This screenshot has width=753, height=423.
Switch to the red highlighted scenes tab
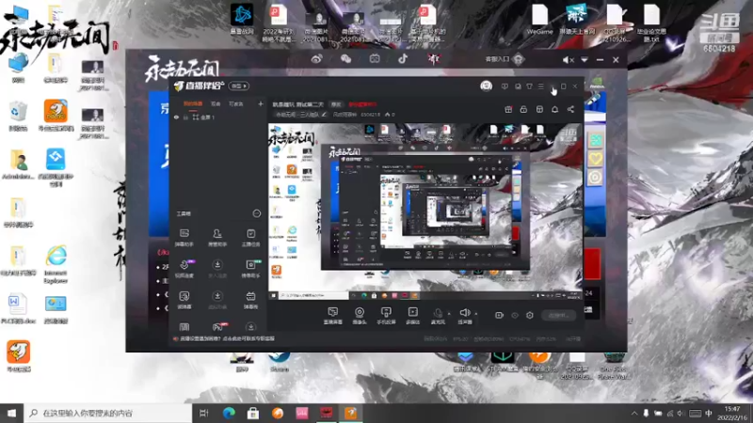point(193,103)
